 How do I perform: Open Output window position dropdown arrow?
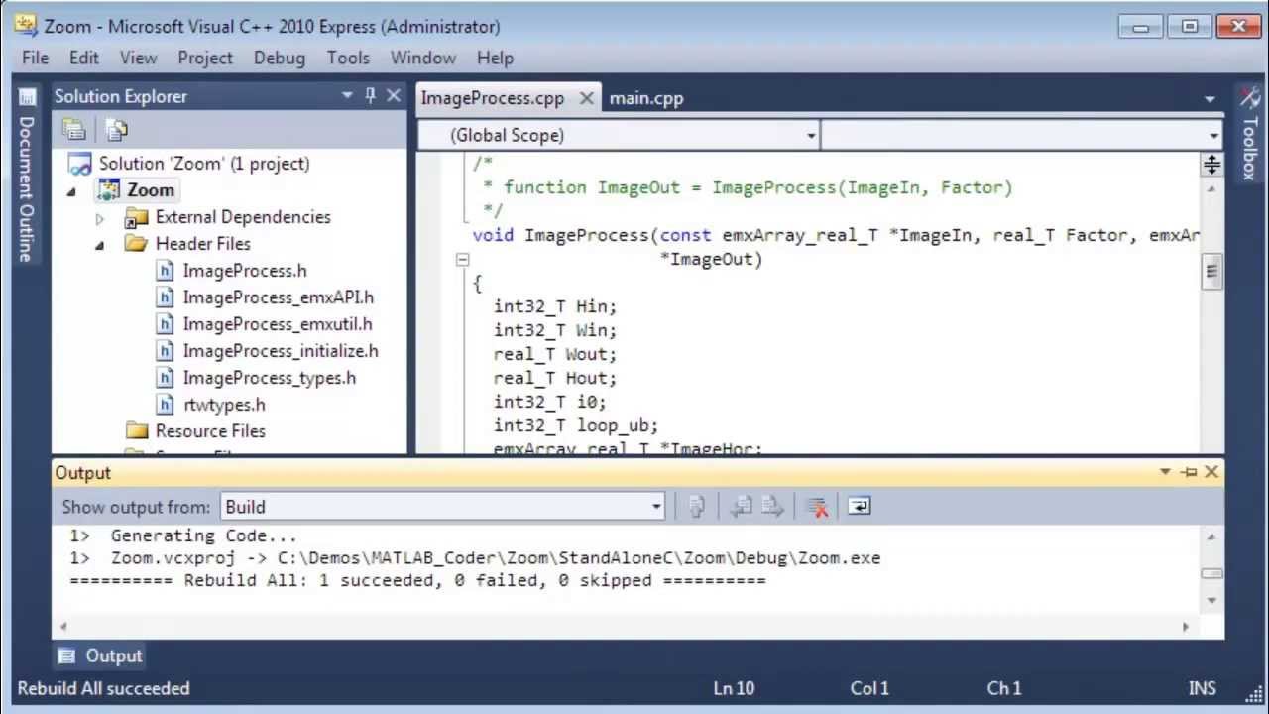click(1165, 472)
